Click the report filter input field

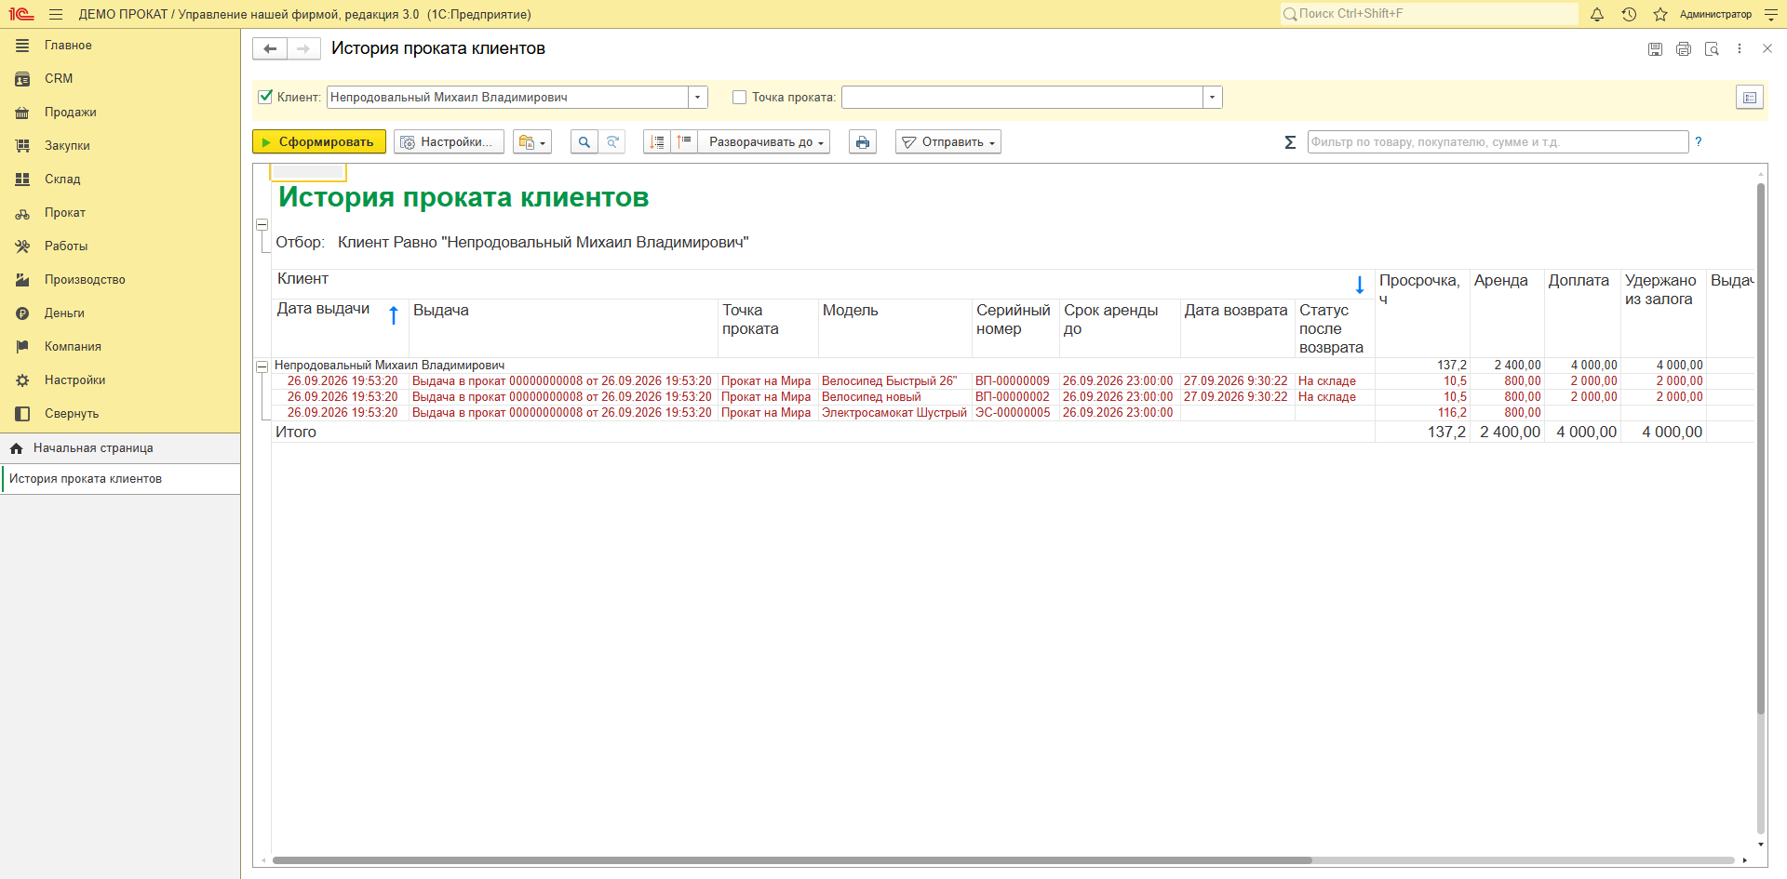click(x=1498, y=141)
